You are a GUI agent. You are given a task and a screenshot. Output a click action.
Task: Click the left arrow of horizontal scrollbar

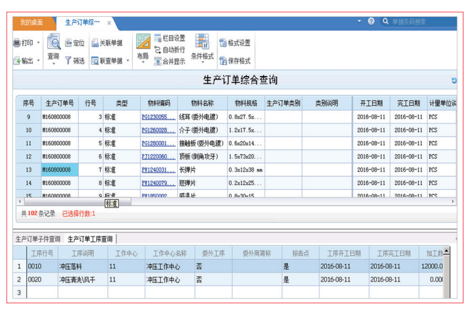pyautogui.click(x=20, y=202)
